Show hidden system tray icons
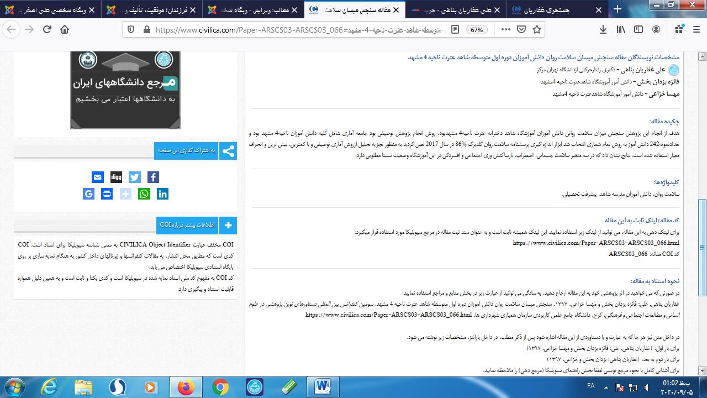Image resolution: width=707 pixels, height=398 pixels. pos(606,386)
